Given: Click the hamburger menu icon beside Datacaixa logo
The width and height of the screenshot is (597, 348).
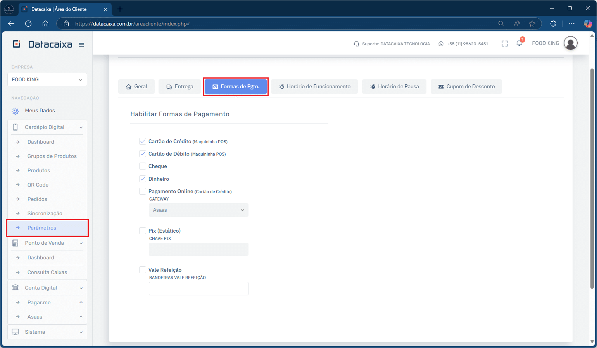Looking at the screenshot, I should pyautogui.click(x=81, y=45).
